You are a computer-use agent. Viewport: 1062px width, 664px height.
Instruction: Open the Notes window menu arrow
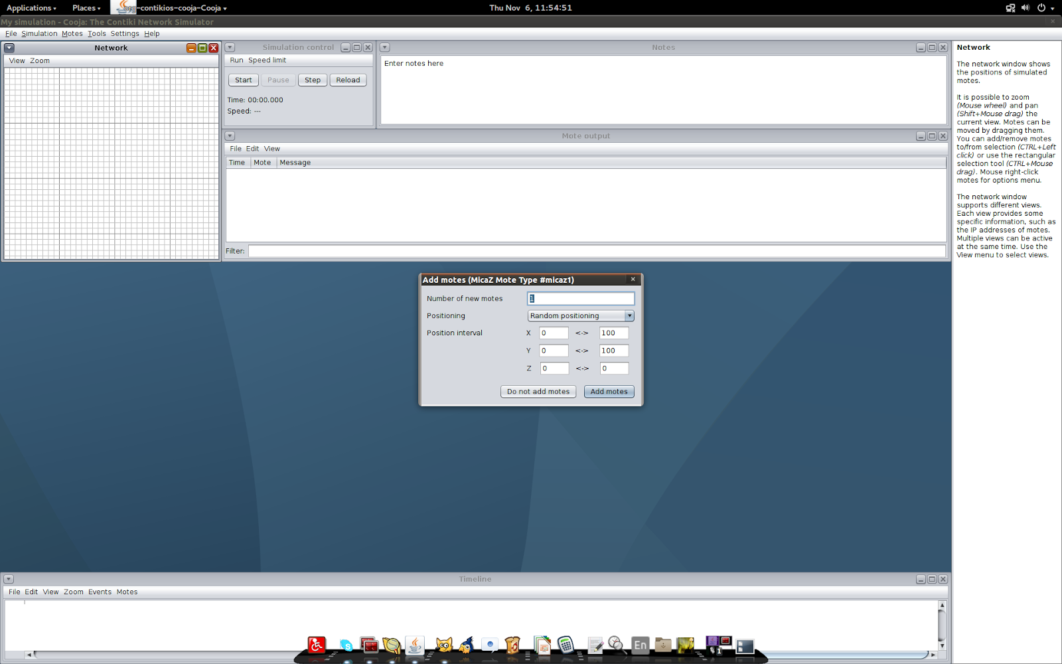pyautogui.click(x=384, y=47)
